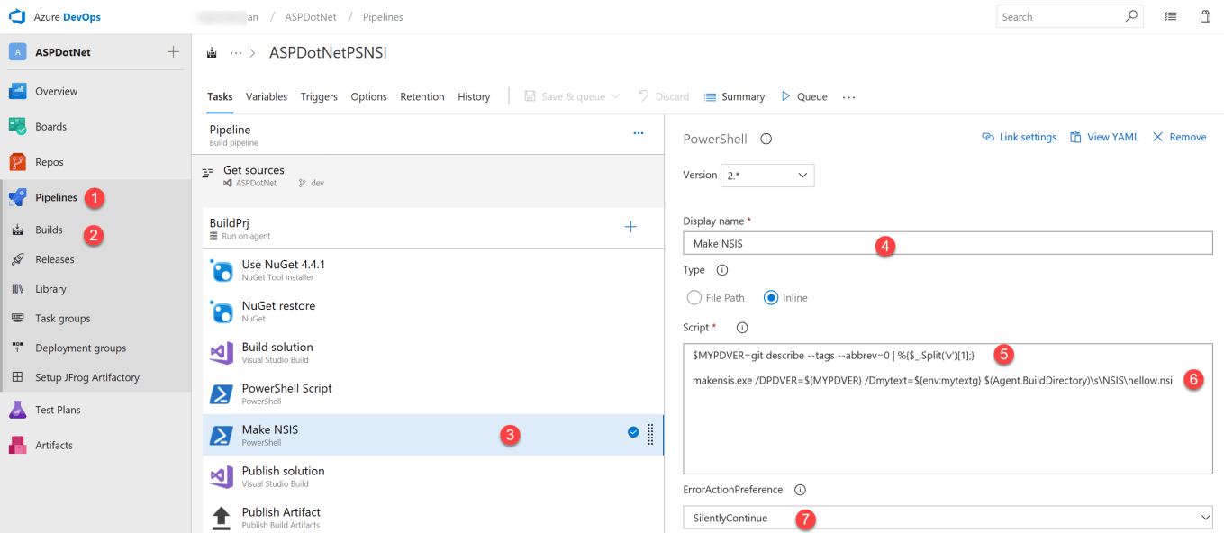Viewport: 1224px width, 533px height.
Task: Select the Releases item in sidebar
Action: [x=55, y=259]
